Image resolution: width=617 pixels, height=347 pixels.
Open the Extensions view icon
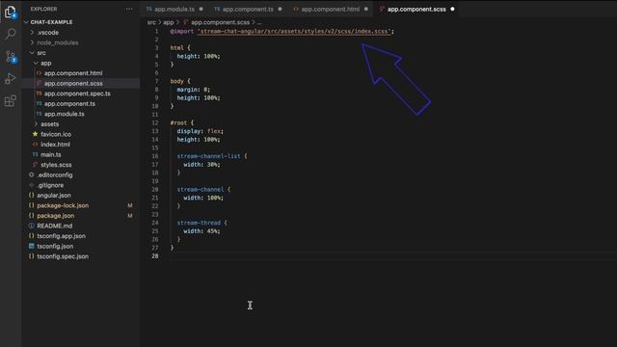[x=11, y=100]
